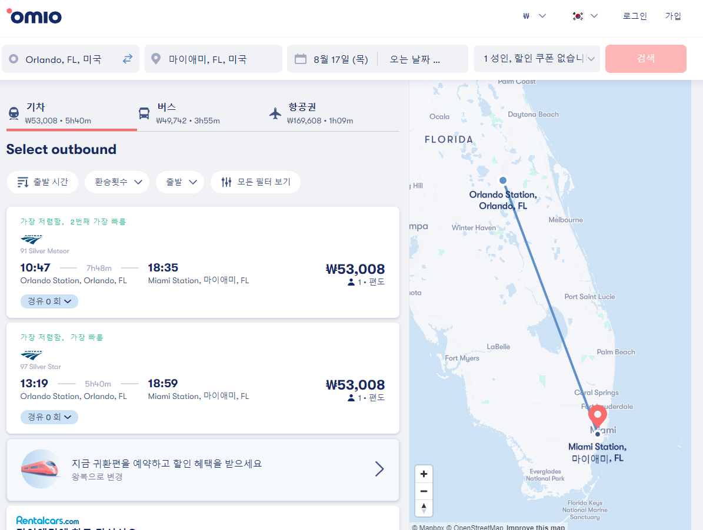Click the 5h40m duration on 13:19 trip

coord(98,384)
